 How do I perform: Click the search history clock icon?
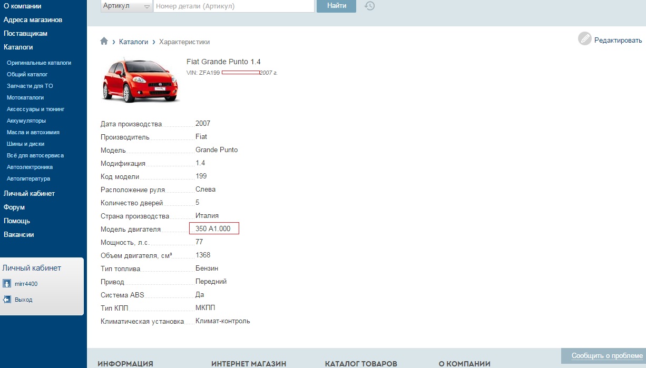tap(370, 6)
